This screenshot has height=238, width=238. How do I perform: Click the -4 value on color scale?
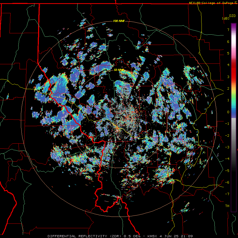[227, 159]
